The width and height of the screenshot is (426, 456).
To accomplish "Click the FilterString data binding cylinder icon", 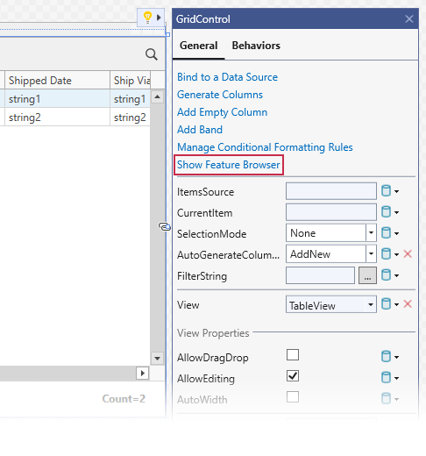I will click(386, 275).
